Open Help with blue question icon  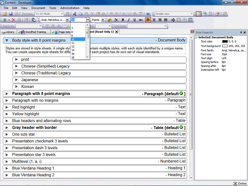(148, 14)
